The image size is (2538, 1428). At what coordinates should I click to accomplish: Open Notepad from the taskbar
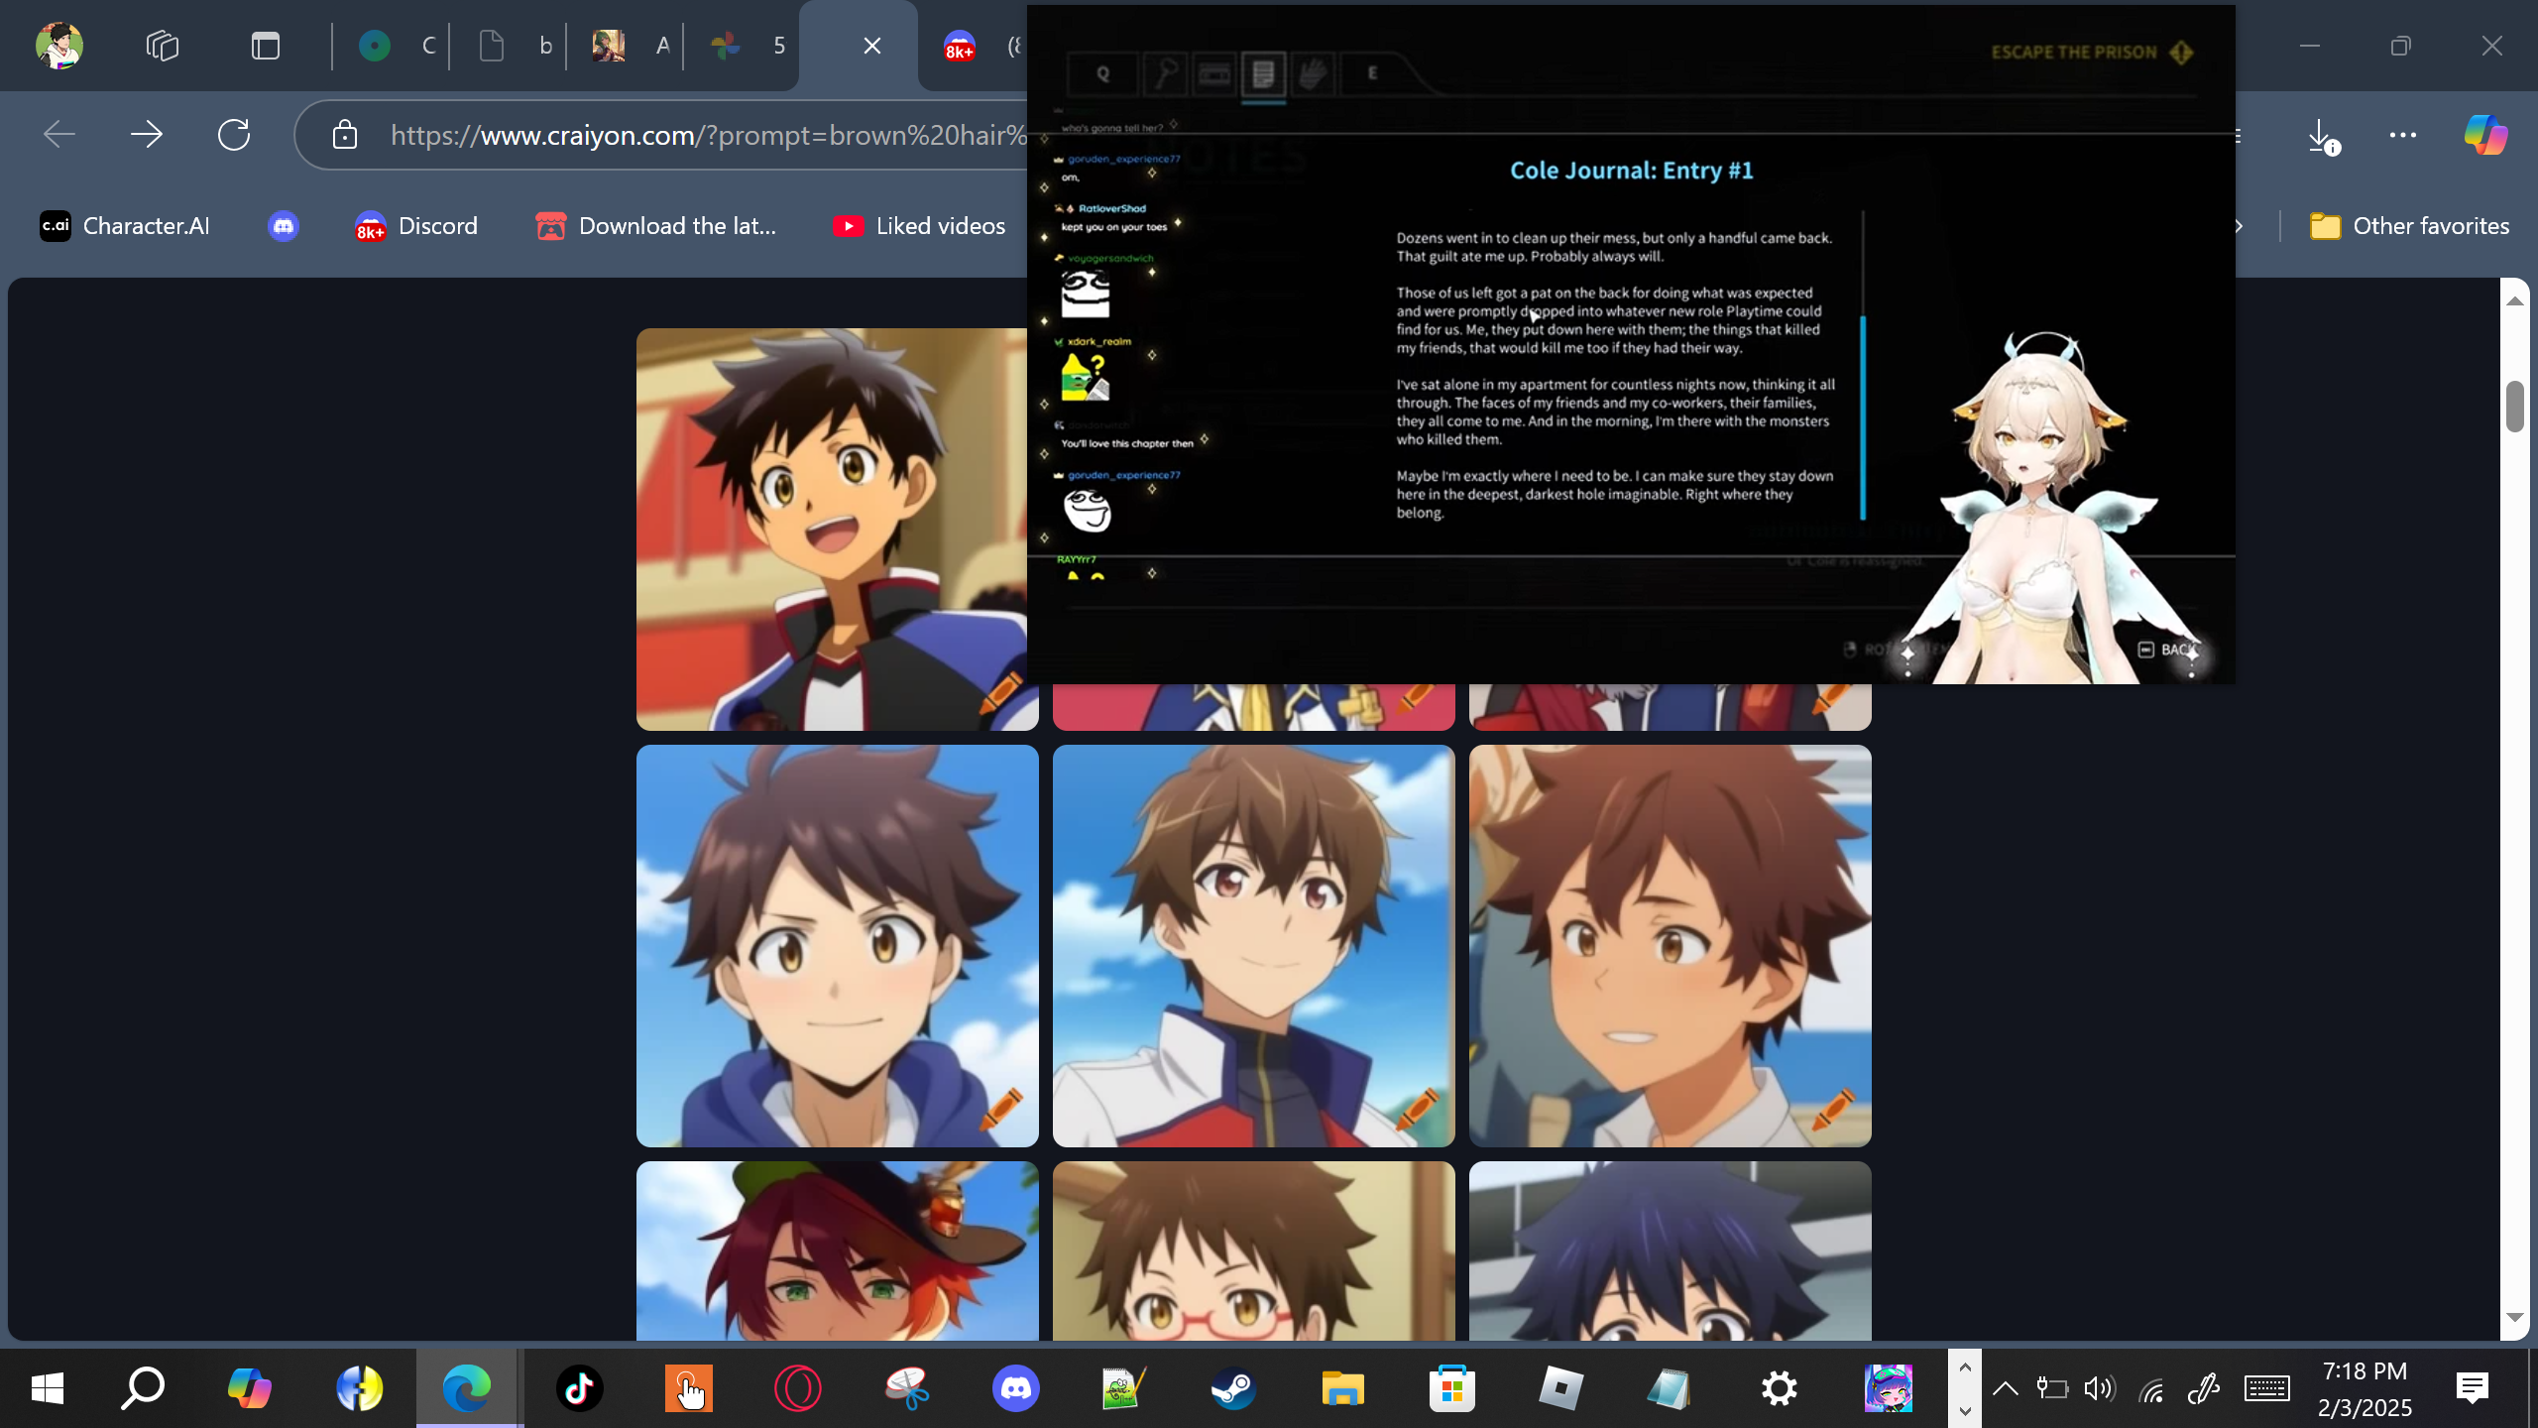click(x=1671, y=1388)
